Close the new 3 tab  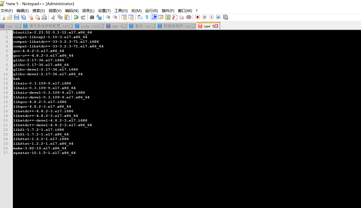19,26
